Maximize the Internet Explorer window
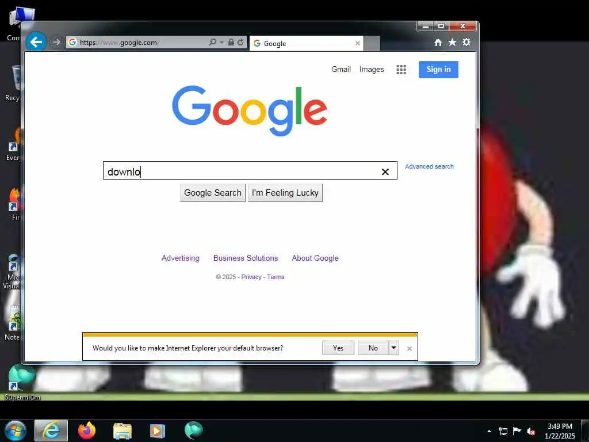The width and height of the screenshot is (589, 442). pos(441,26)
